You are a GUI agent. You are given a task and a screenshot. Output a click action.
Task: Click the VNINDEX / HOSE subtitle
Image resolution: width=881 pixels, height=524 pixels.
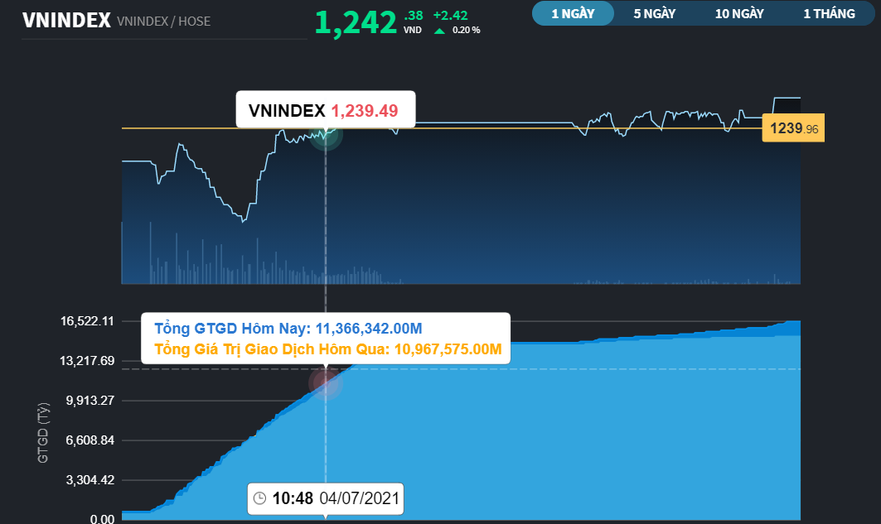[x=163, y=22]
